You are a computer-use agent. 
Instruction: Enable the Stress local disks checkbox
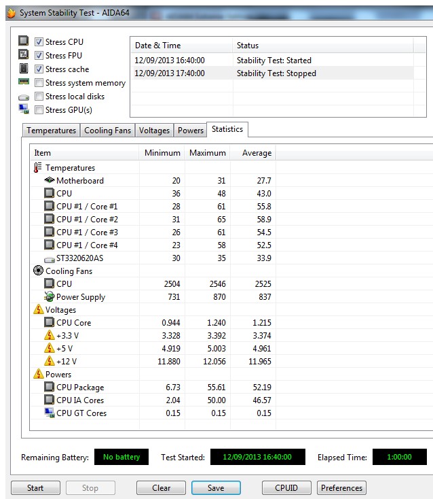pyautogui.click(x=39, y=96)
